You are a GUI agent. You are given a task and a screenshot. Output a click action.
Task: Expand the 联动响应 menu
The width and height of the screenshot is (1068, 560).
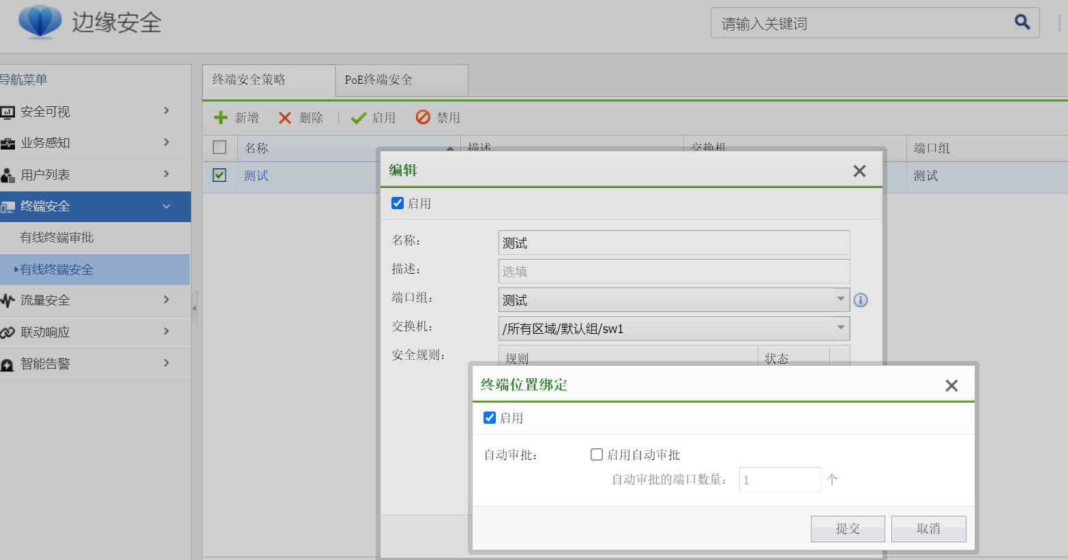click(166, 331)
